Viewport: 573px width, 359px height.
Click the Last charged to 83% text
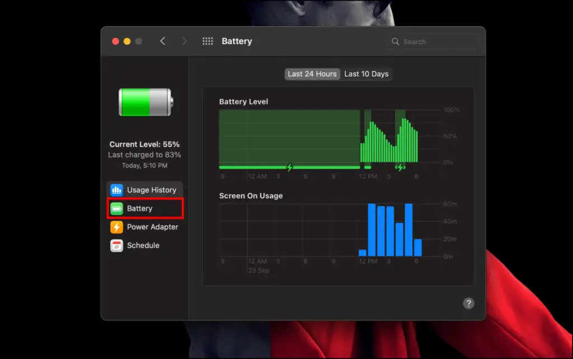[144, 155]
